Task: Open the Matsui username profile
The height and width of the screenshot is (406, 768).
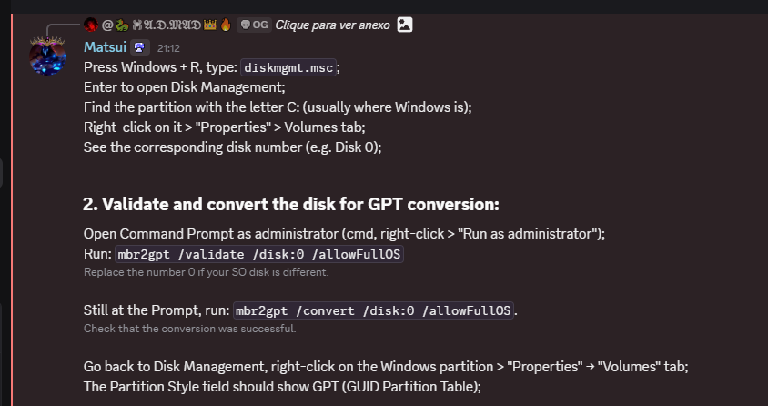Action: tap(105, 47)
